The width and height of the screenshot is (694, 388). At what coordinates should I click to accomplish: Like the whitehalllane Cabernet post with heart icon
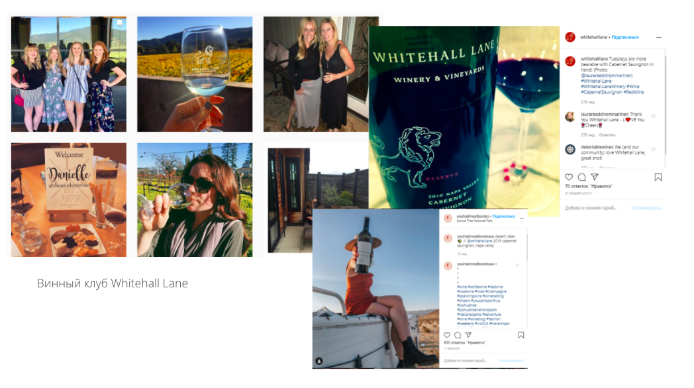[x=569, y=177]
